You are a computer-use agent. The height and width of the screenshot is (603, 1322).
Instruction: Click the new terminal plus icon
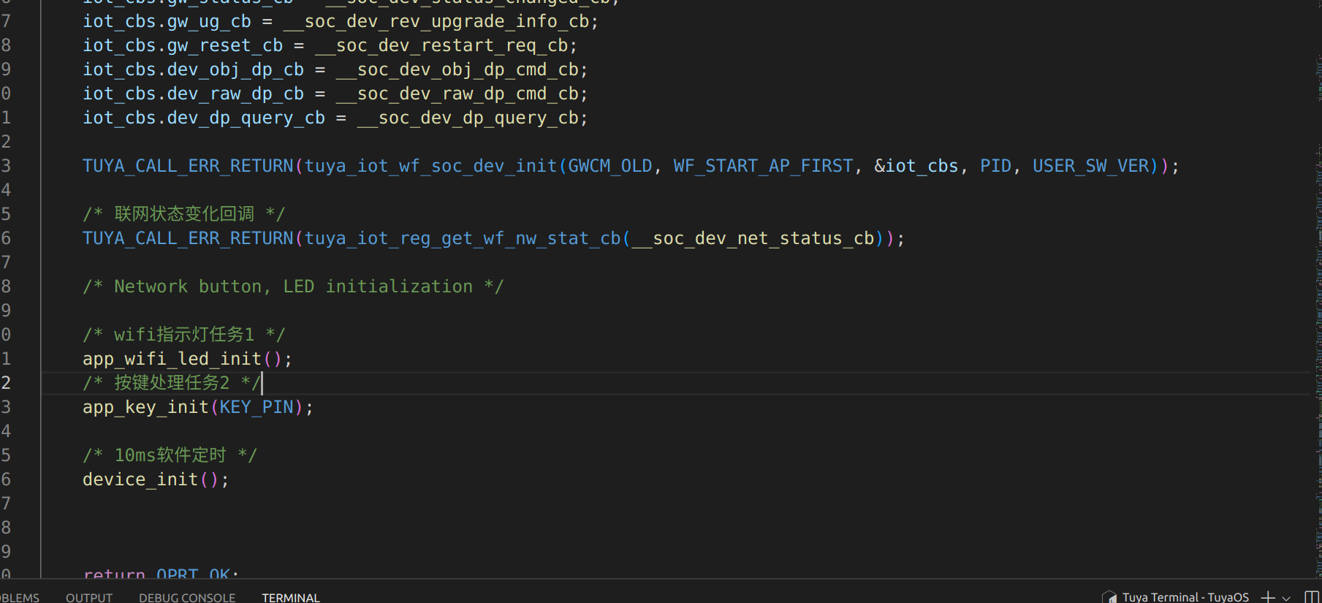(x=1268, y=597)
